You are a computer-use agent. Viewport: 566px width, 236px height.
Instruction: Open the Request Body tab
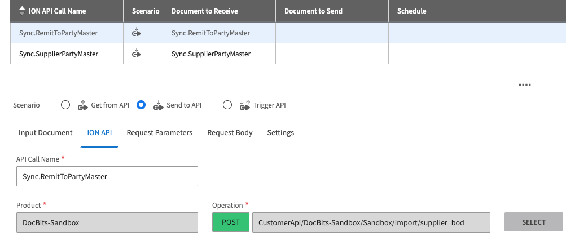click(x=230, y=133)
